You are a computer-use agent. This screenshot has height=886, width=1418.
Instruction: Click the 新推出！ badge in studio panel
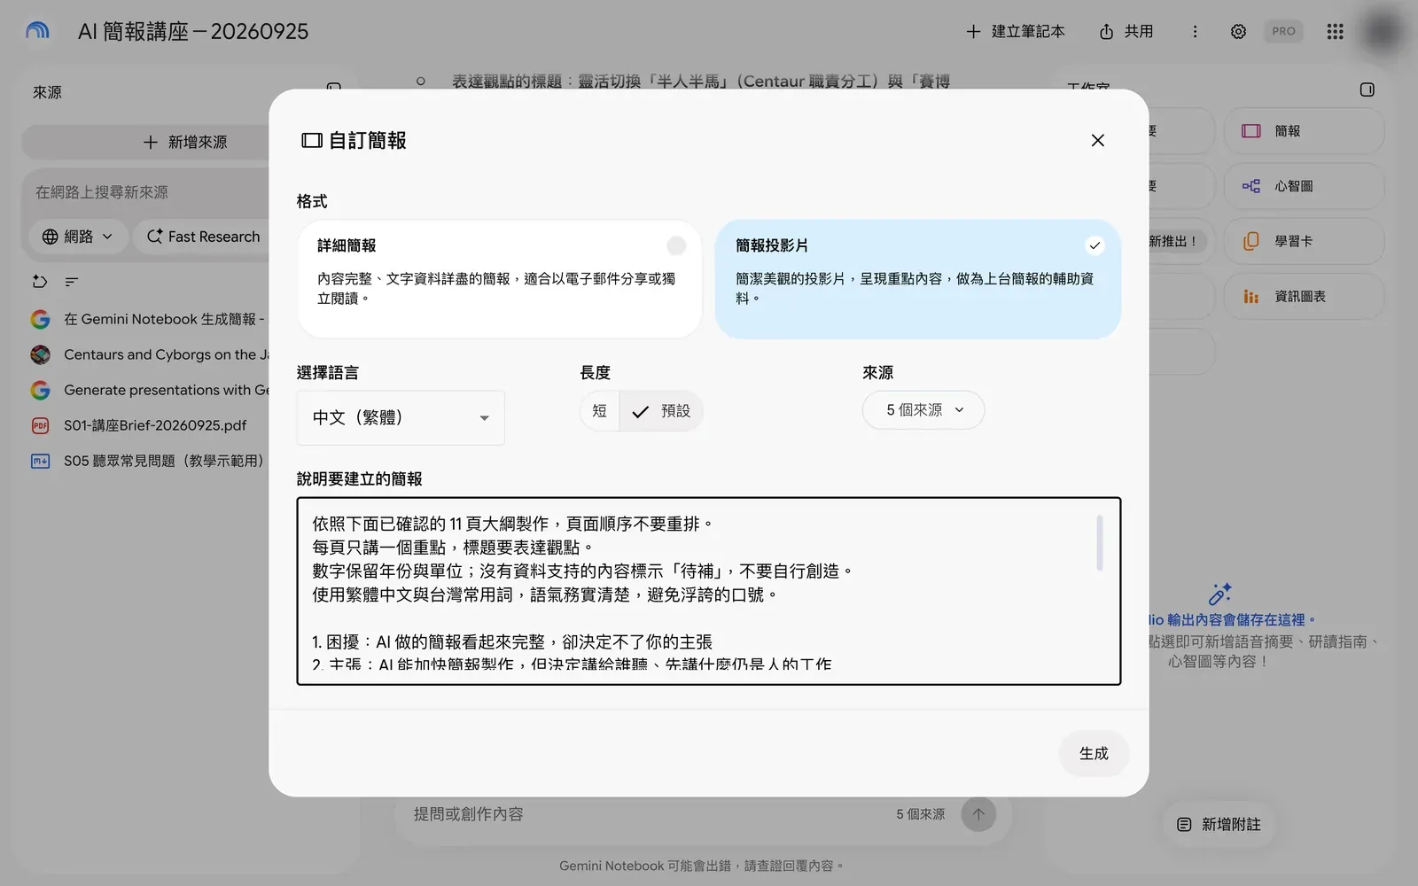point(1174,241)
